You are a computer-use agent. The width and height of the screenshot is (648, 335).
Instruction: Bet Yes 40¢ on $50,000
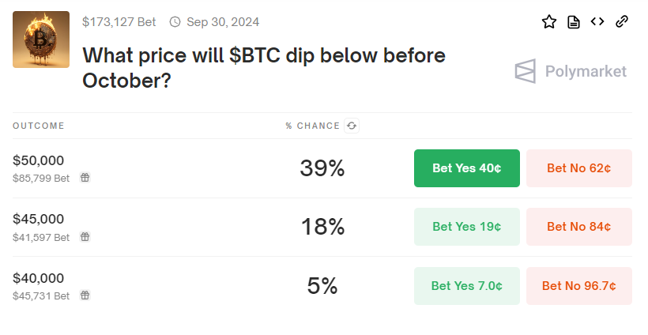[467, 168]
